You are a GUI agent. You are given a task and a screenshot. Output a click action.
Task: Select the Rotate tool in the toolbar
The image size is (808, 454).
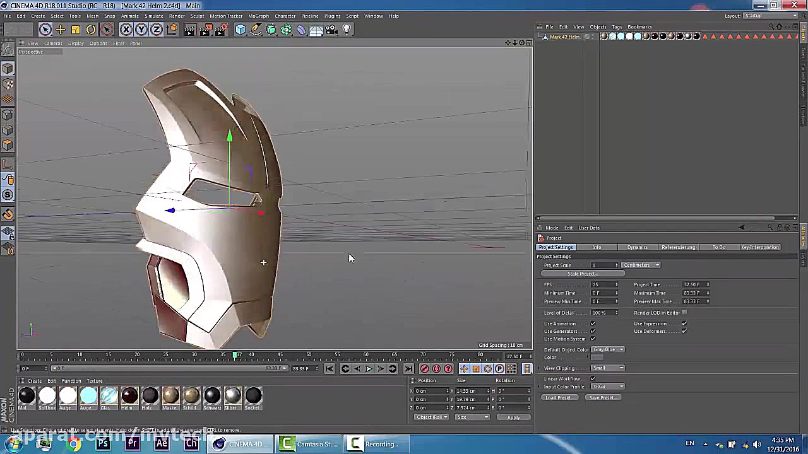(91, 29)
